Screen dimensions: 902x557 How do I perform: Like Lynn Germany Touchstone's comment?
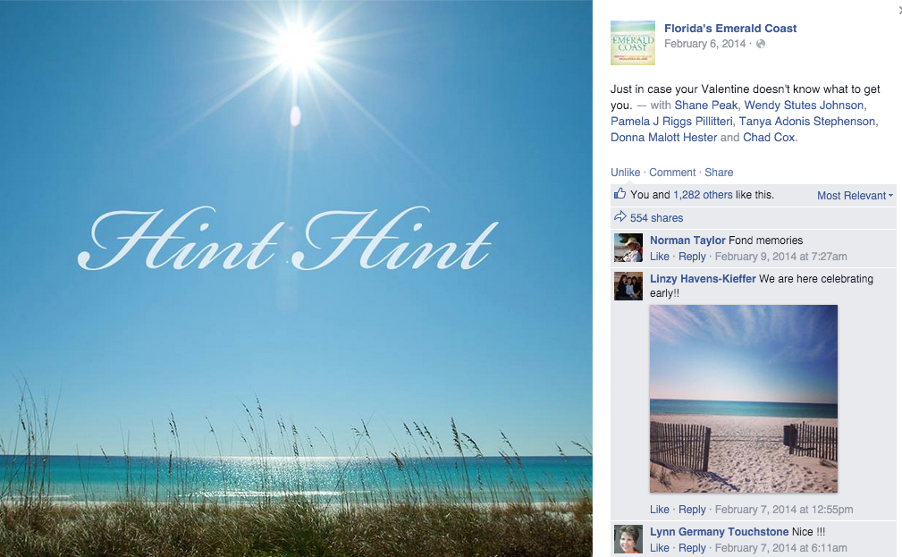pos(659,548)
